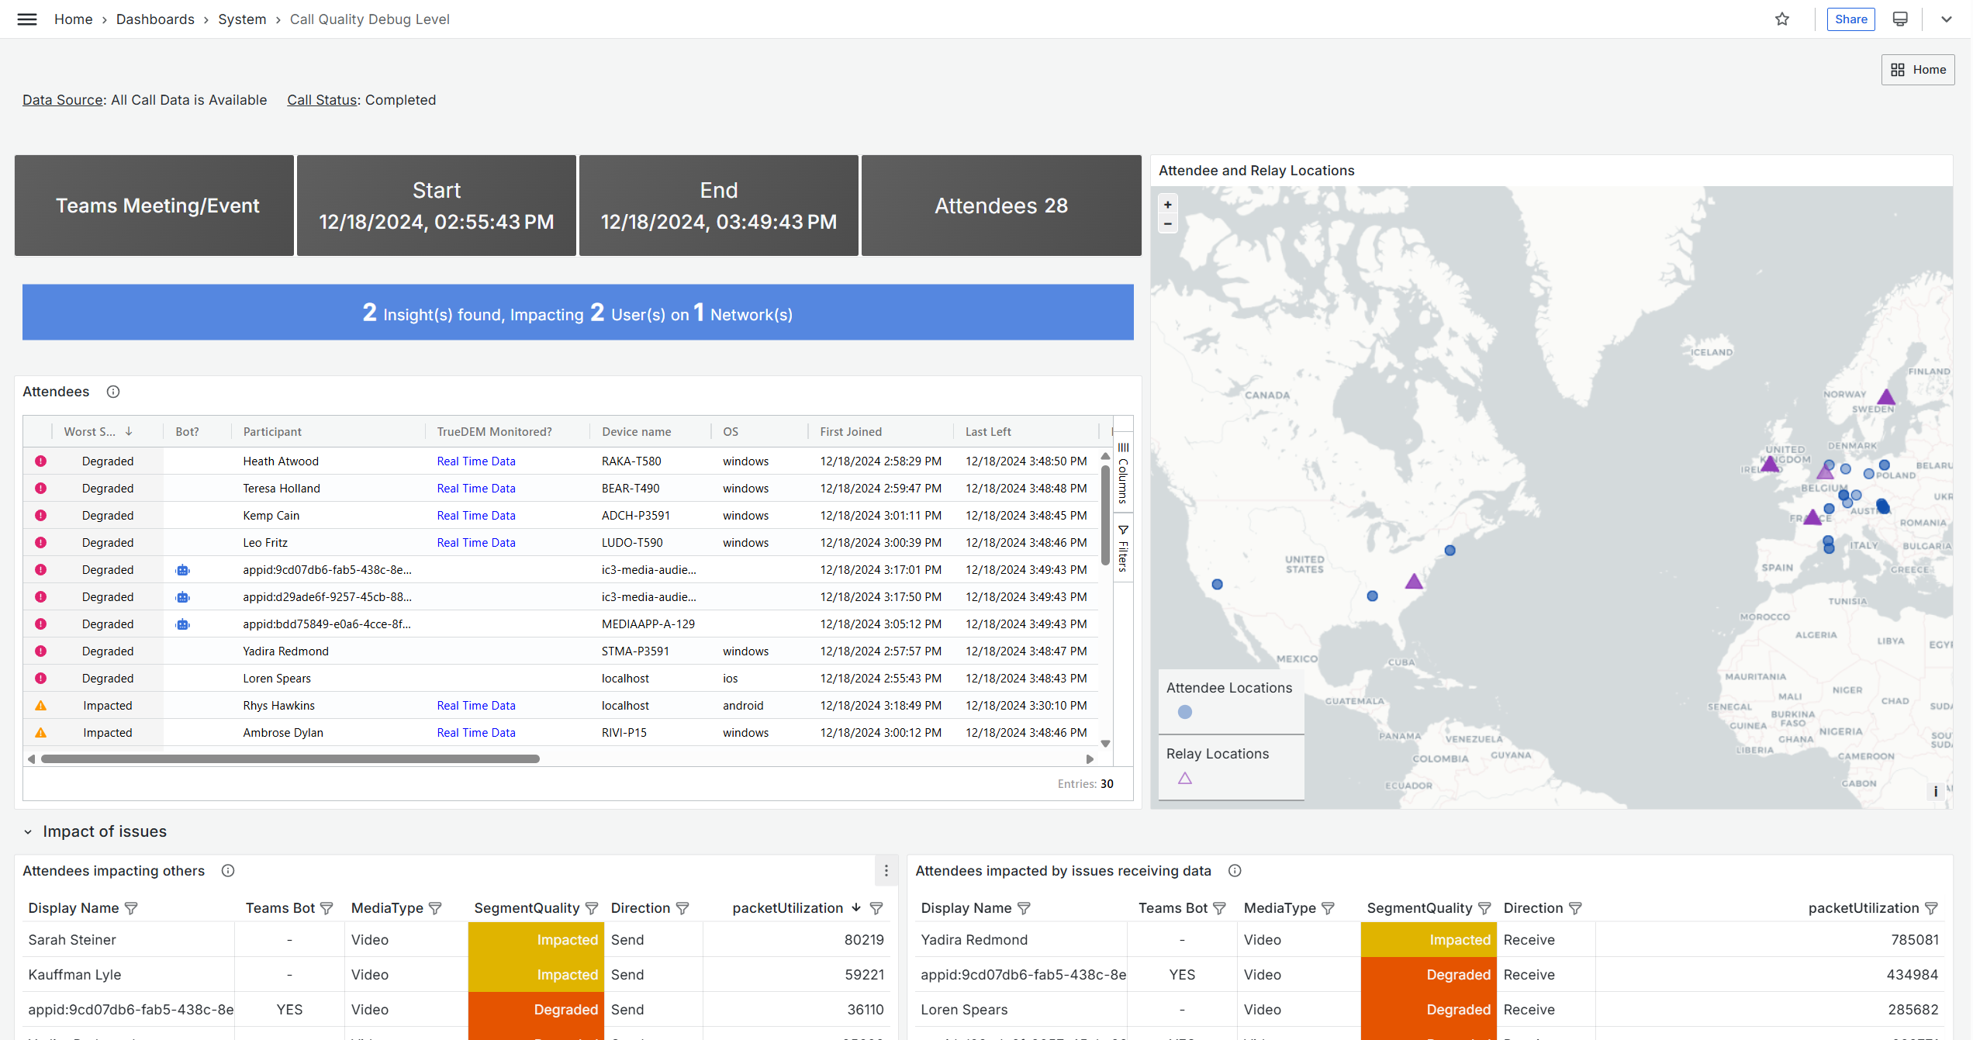This screenshot has height=1040, width=1973.
Task: Open three-dot menu of Attendees impacting others
Action: pos(886,871)
